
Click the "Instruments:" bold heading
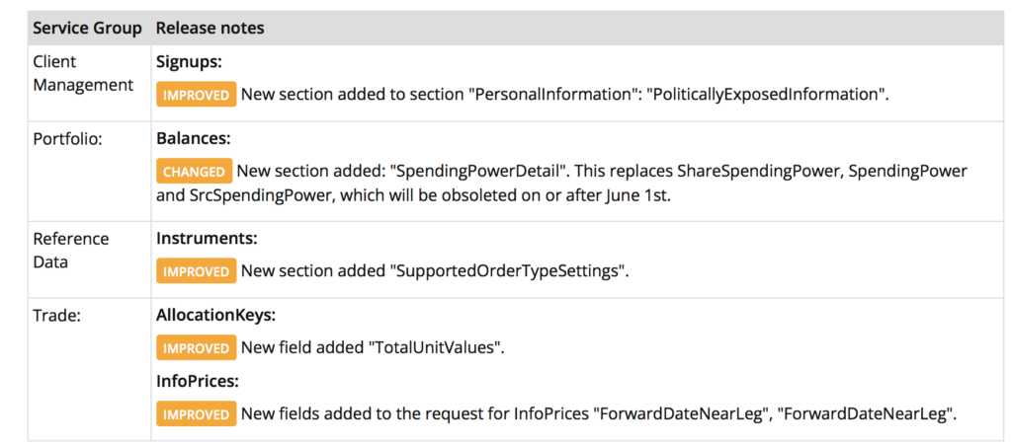click(207, 238)
